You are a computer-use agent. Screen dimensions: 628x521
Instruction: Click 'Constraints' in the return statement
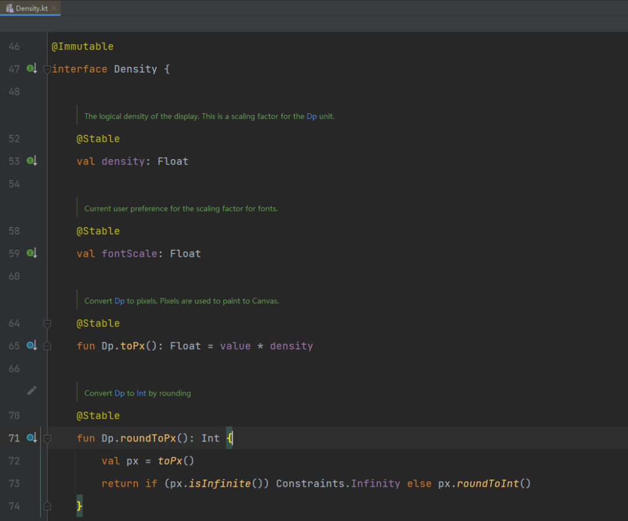click(x=310, y=484)
